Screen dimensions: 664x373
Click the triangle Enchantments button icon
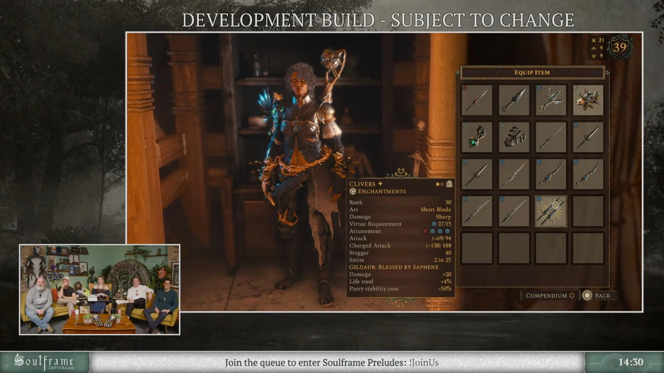(352, 192)
